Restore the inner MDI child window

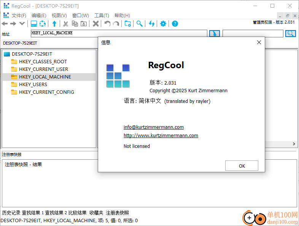coord(288,16)
